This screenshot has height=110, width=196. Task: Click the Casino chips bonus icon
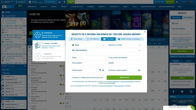(38, 45)
